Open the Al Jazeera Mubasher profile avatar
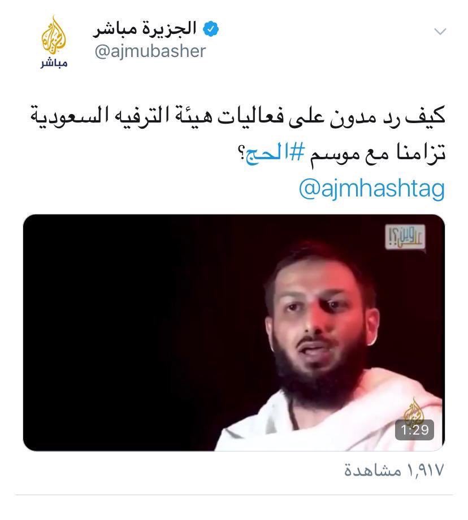Image resolution: width=468 pixels, height=520 pixels. (54, 42)
